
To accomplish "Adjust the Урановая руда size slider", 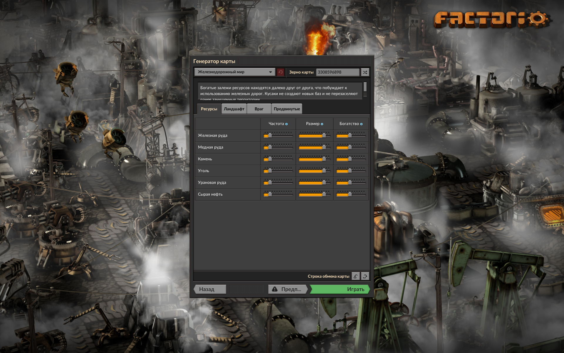I will point(315,182).
